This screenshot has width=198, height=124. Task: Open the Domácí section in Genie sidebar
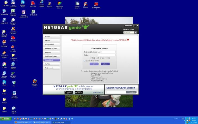point(51,37)
